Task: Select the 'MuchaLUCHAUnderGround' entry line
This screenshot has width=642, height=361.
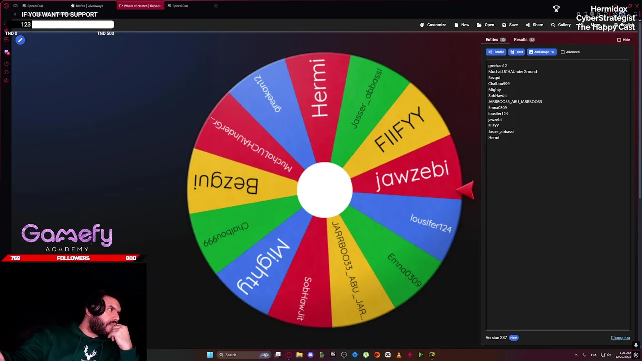Action: (512, 72)
